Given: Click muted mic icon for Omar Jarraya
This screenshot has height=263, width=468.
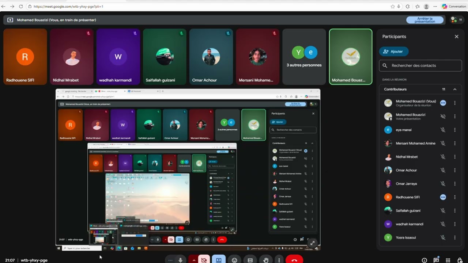Looking at the screenshot, I should pos(443,184).
